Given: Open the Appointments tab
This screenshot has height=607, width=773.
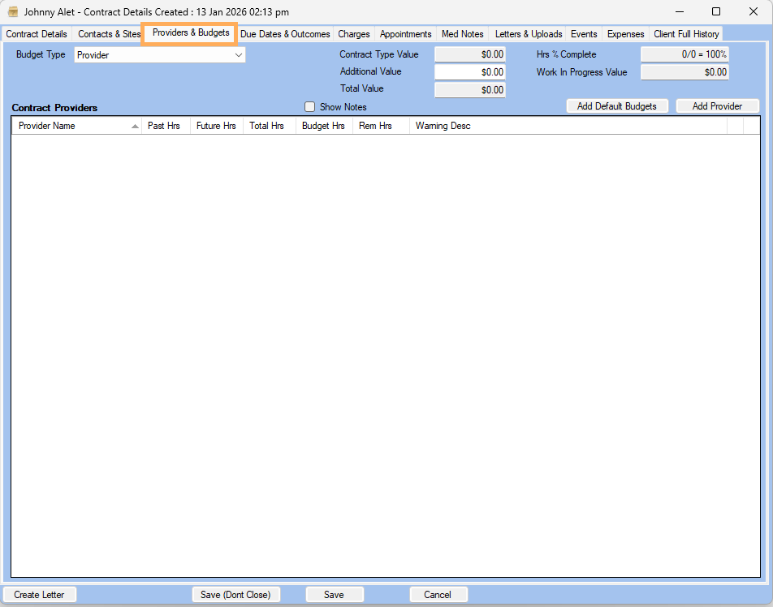Looking at the screenshot, I should coord(405,34).
